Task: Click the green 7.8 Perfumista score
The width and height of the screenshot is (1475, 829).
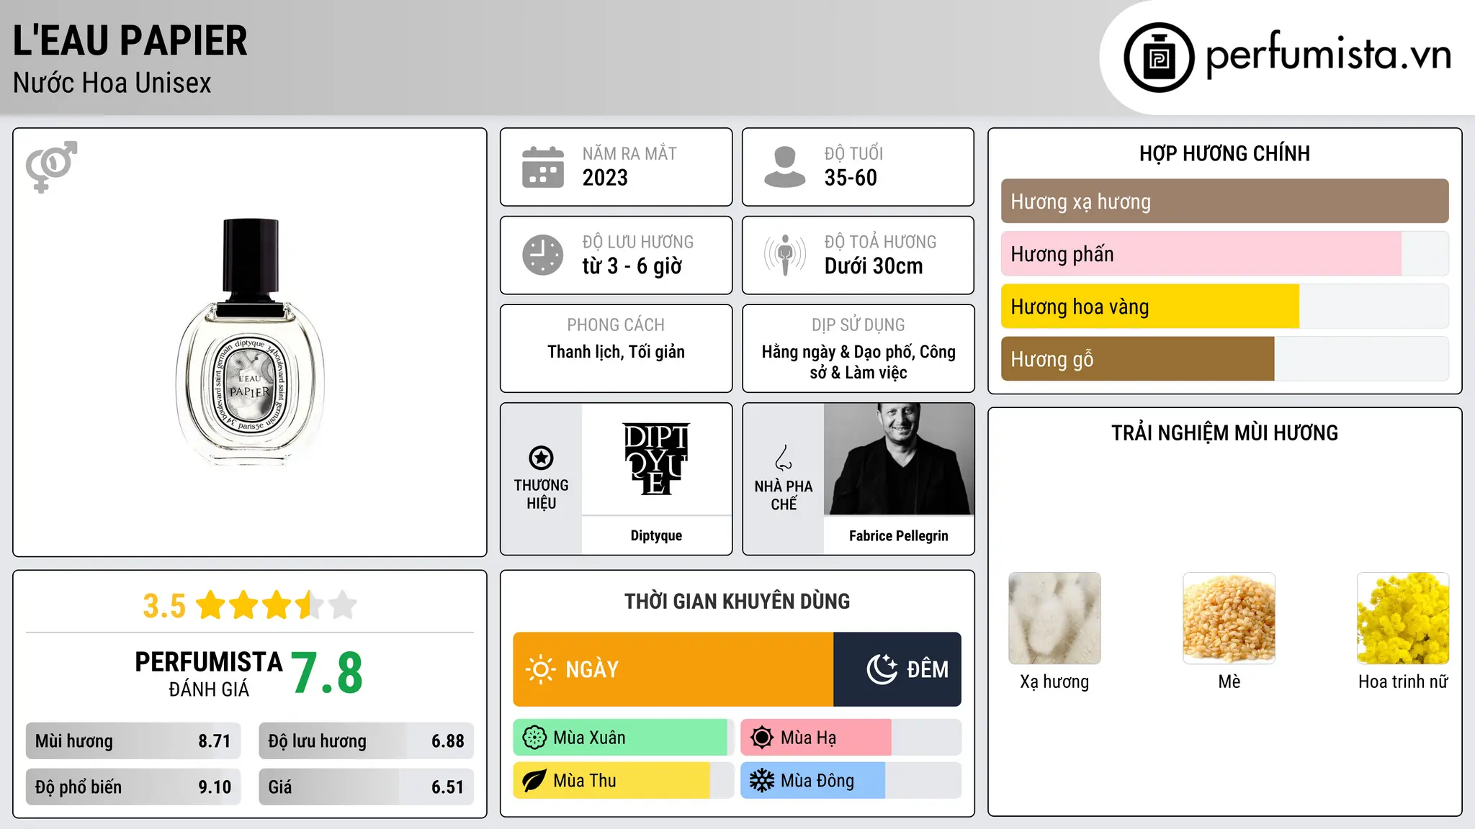Action: (x=327, y=673)
